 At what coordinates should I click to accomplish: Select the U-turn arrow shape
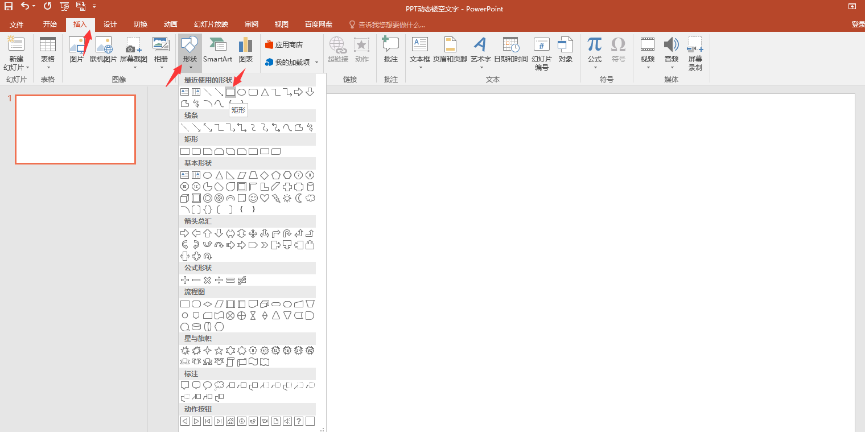287,233
